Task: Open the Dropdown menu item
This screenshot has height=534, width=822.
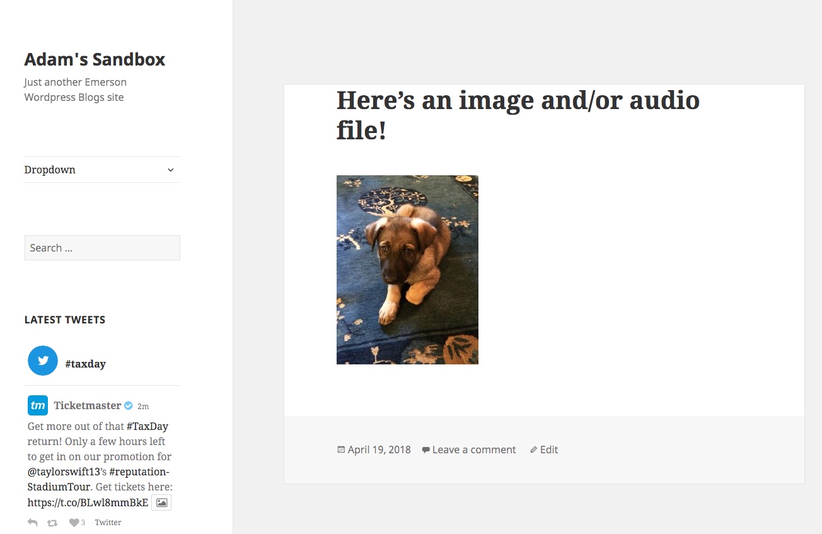Action: [x=50, y=170]
